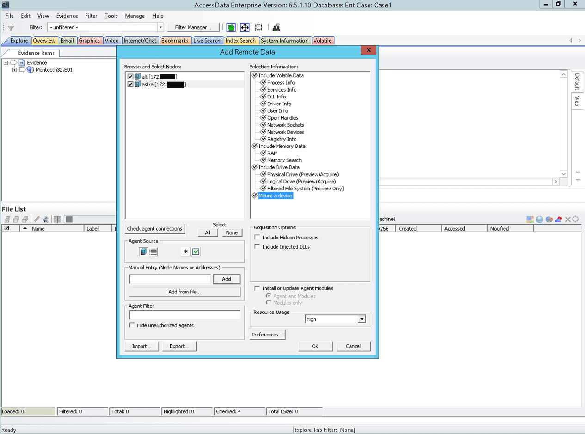
Task: Click the Mantooth32.E01 globe icon in tree
Action: 31,70
